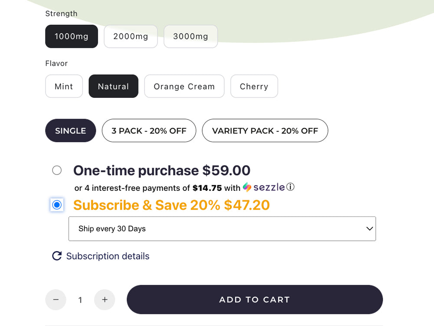Image resolution: width=434 pixels, height=326 pixels.
Task: Click the shipping frequency dropdown chevron
Action: pyautogui.click(x=369, y=229)
